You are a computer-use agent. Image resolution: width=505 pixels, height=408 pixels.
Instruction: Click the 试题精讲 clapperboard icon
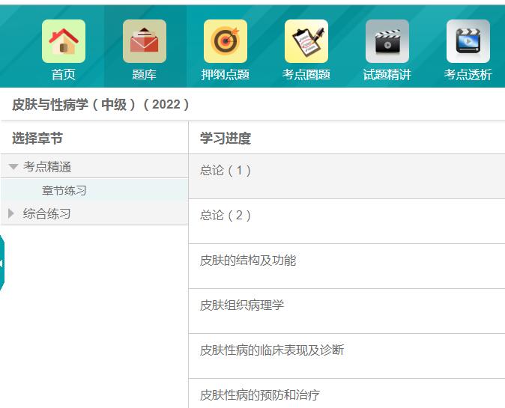click(x=387, y=41)
